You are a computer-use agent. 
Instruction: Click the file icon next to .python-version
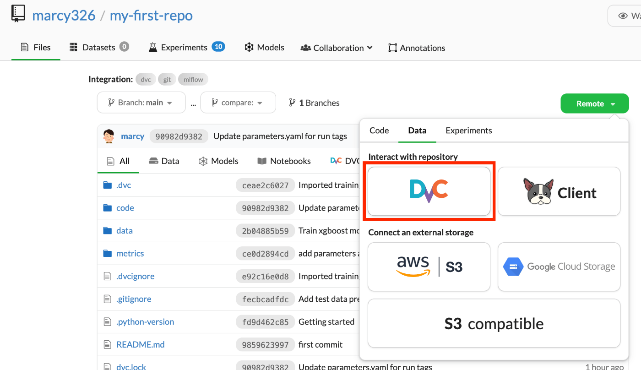108,322
